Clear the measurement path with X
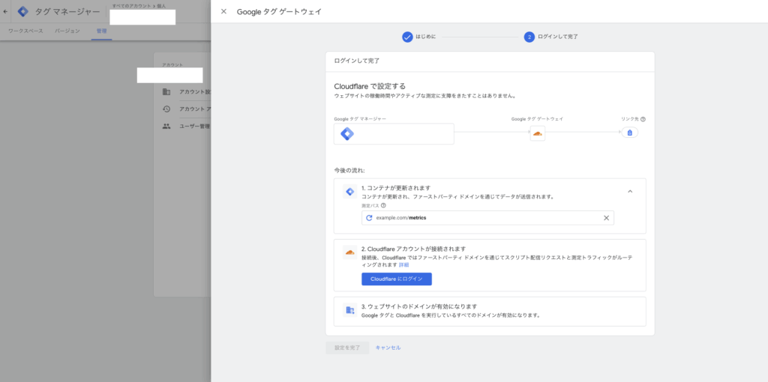This screenshot has width=768, height=382. (x=606, y=218)
